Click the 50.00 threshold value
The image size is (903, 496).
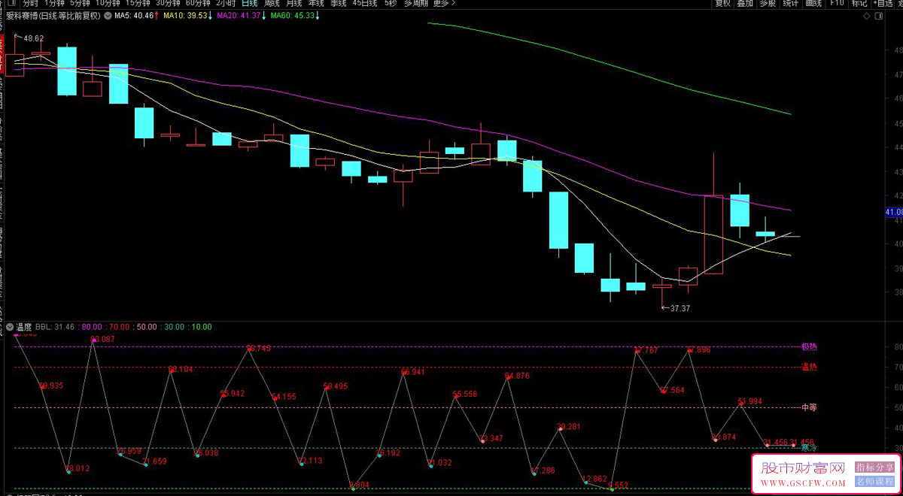(147, 327)
